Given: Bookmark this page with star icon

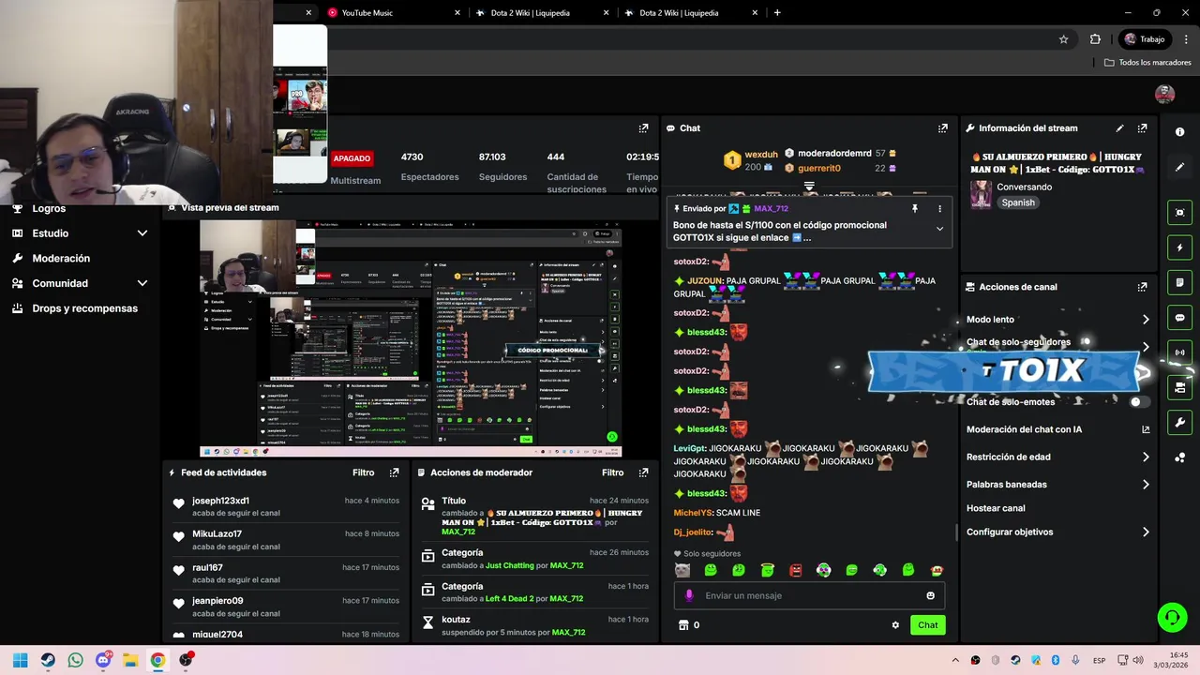Looking at the screenshot, I should point(1063,39).
